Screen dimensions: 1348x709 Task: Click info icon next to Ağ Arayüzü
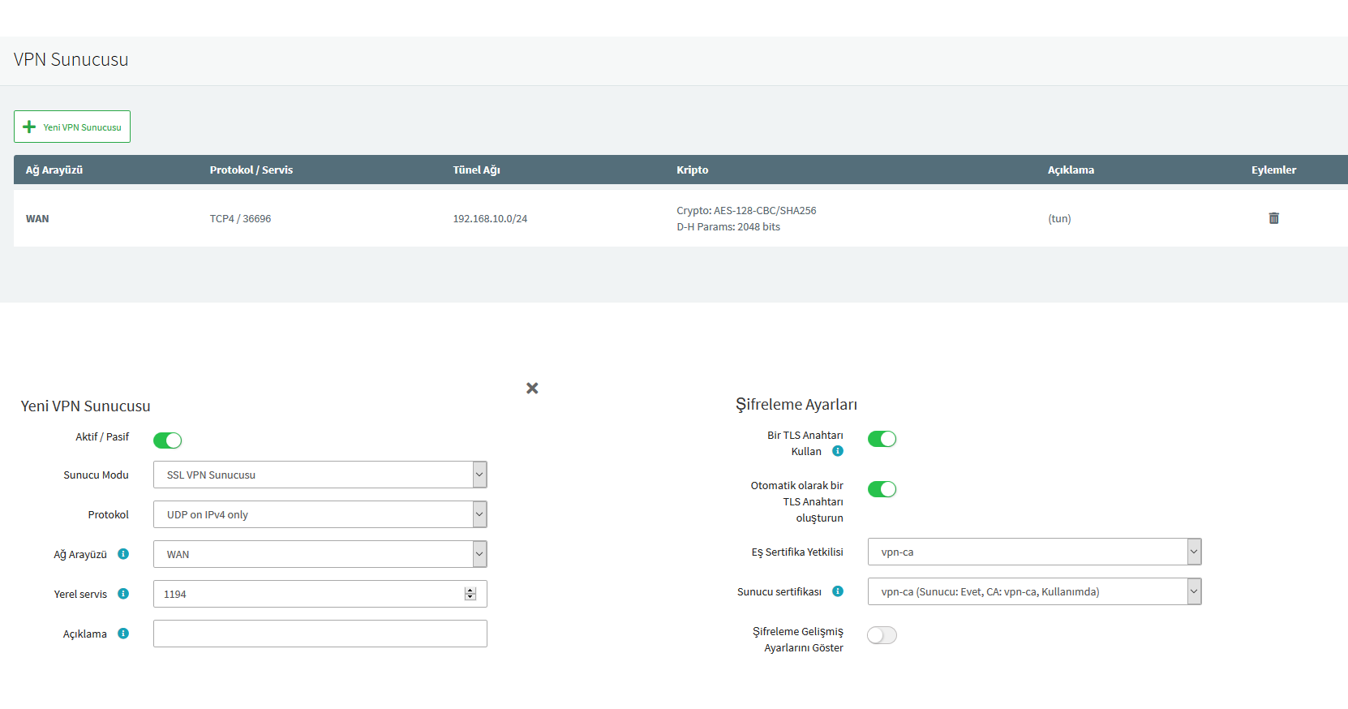click(x=123, y=554)
